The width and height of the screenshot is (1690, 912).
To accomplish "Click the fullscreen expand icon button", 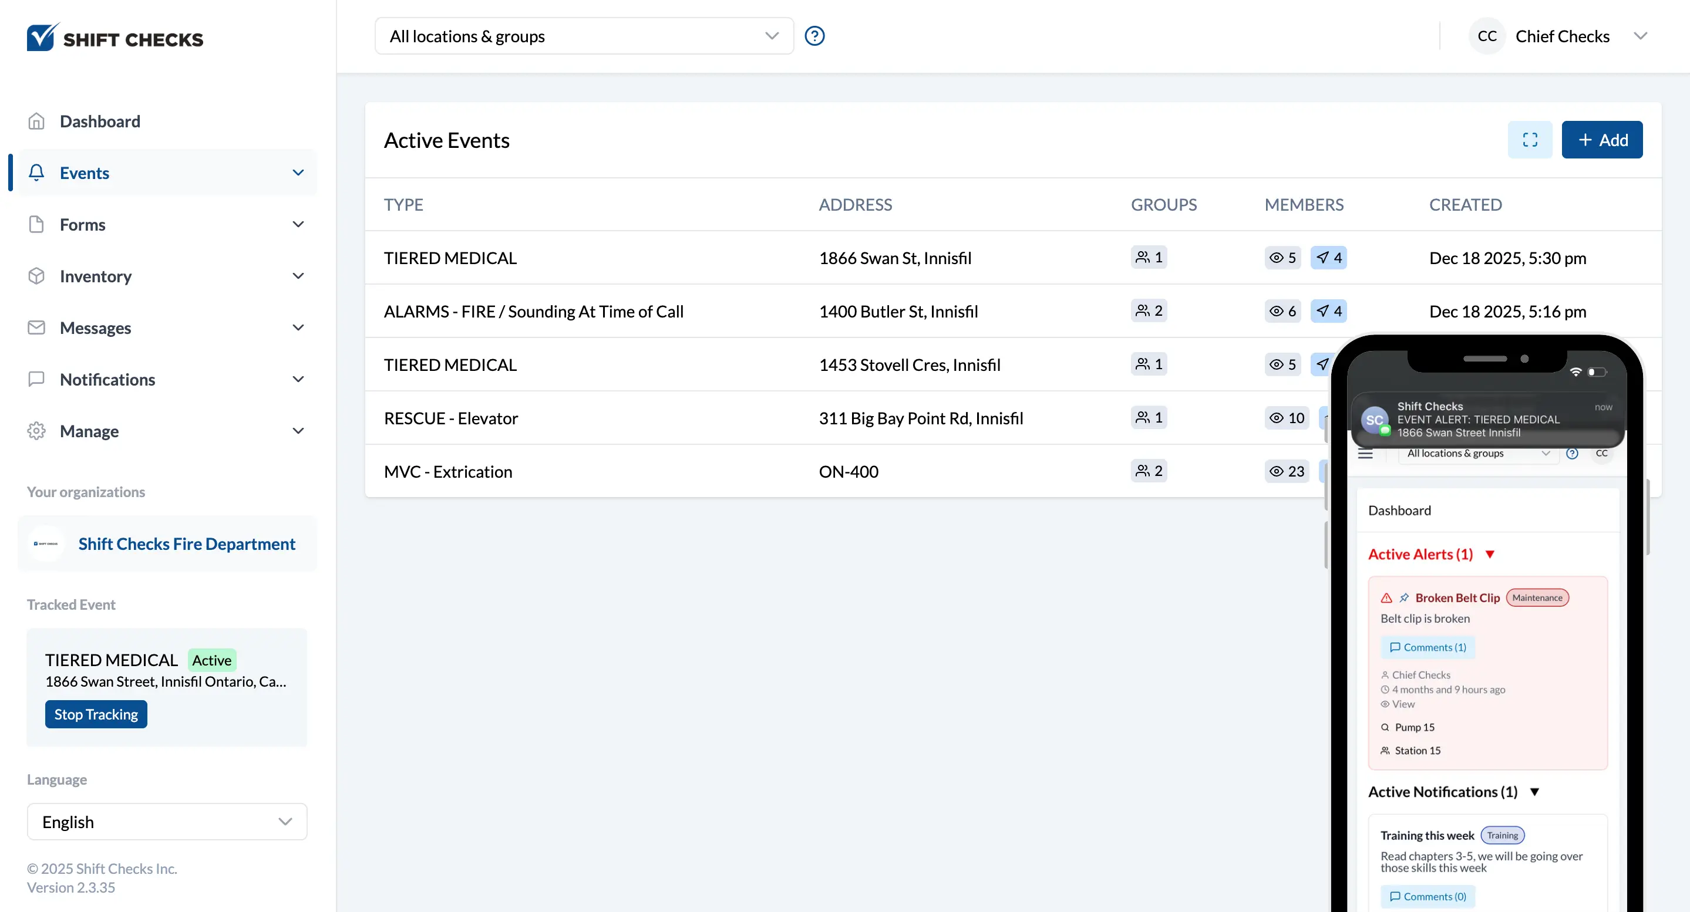I will tap(1529, 140).
